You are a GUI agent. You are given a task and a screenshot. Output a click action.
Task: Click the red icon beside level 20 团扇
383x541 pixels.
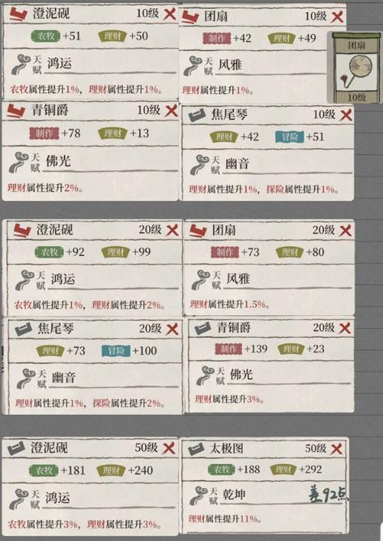click(198, 231)
